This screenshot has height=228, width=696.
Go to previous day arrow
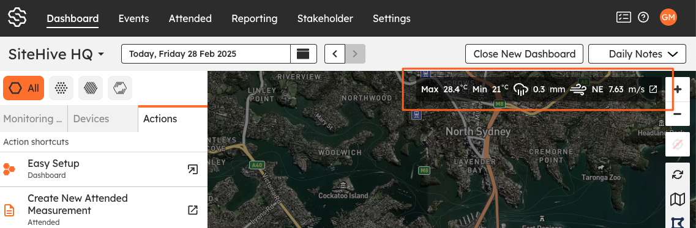click(x=335, y=54)
